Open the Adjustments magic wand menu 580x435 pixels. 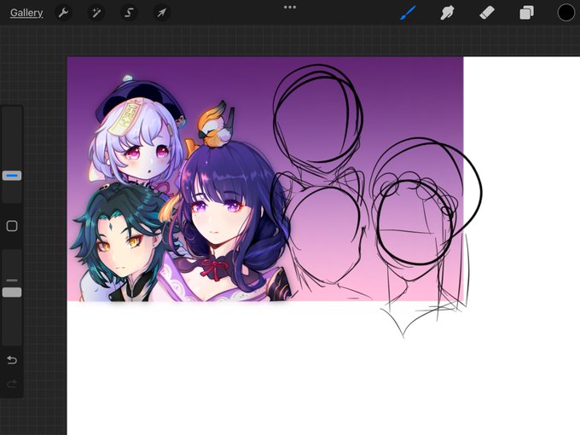tap(96, 13)
